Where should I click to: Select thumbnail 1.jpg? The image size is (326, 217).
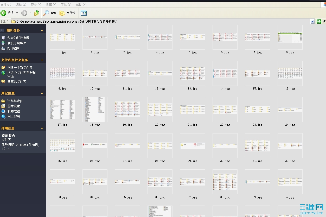62,37
